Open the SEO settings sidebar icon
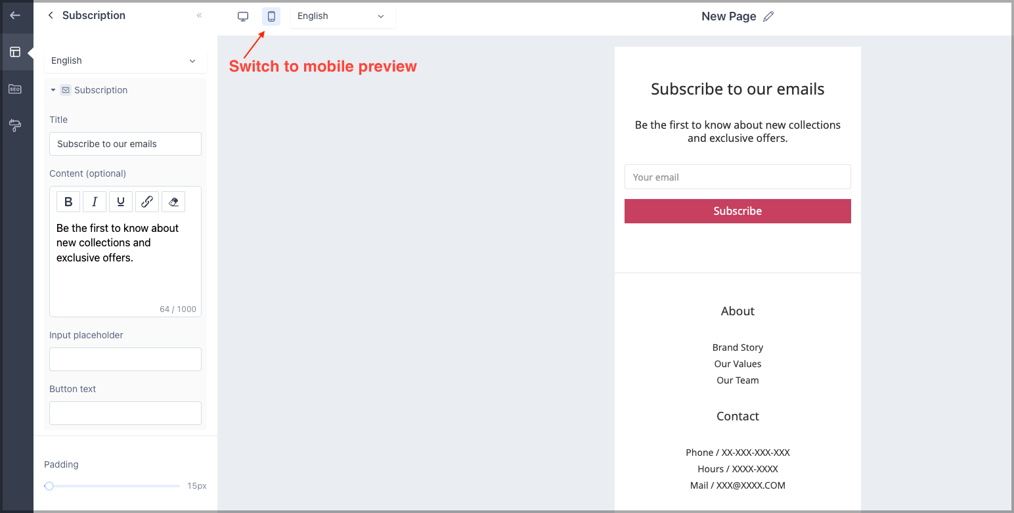Viewport: 1014px width, 513px height. pos(15,89)
